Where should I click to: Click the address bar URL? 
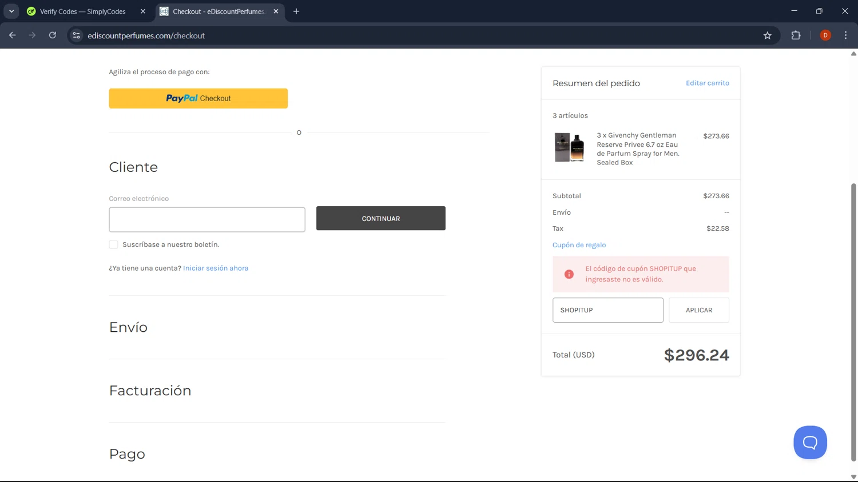pyautogui.click(x=146, y=35)
